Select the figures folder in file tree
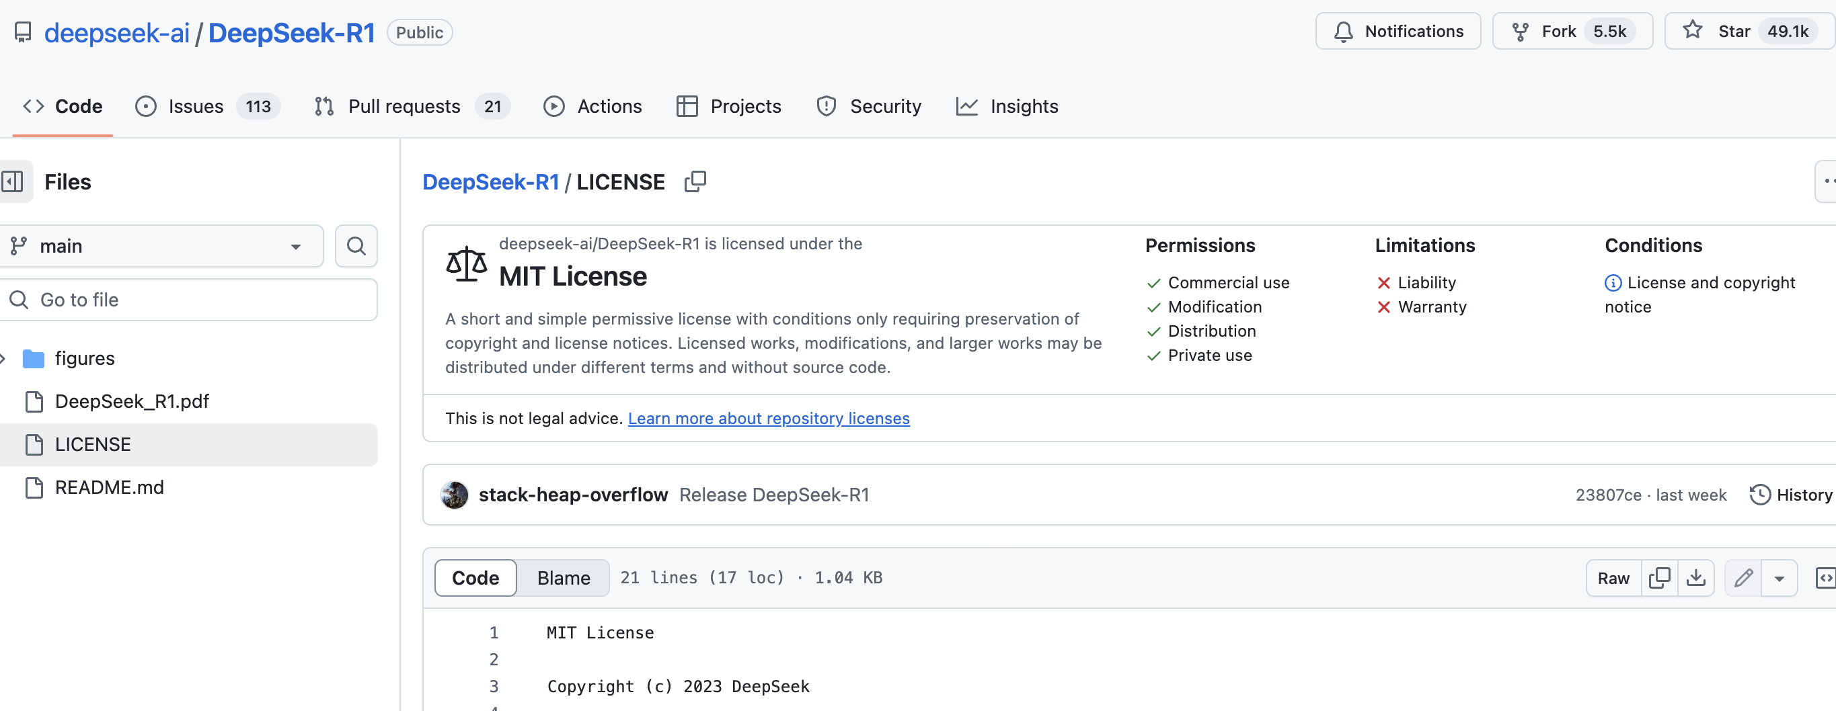This screenshot has height=711, width=1836. tap(85, 358)
